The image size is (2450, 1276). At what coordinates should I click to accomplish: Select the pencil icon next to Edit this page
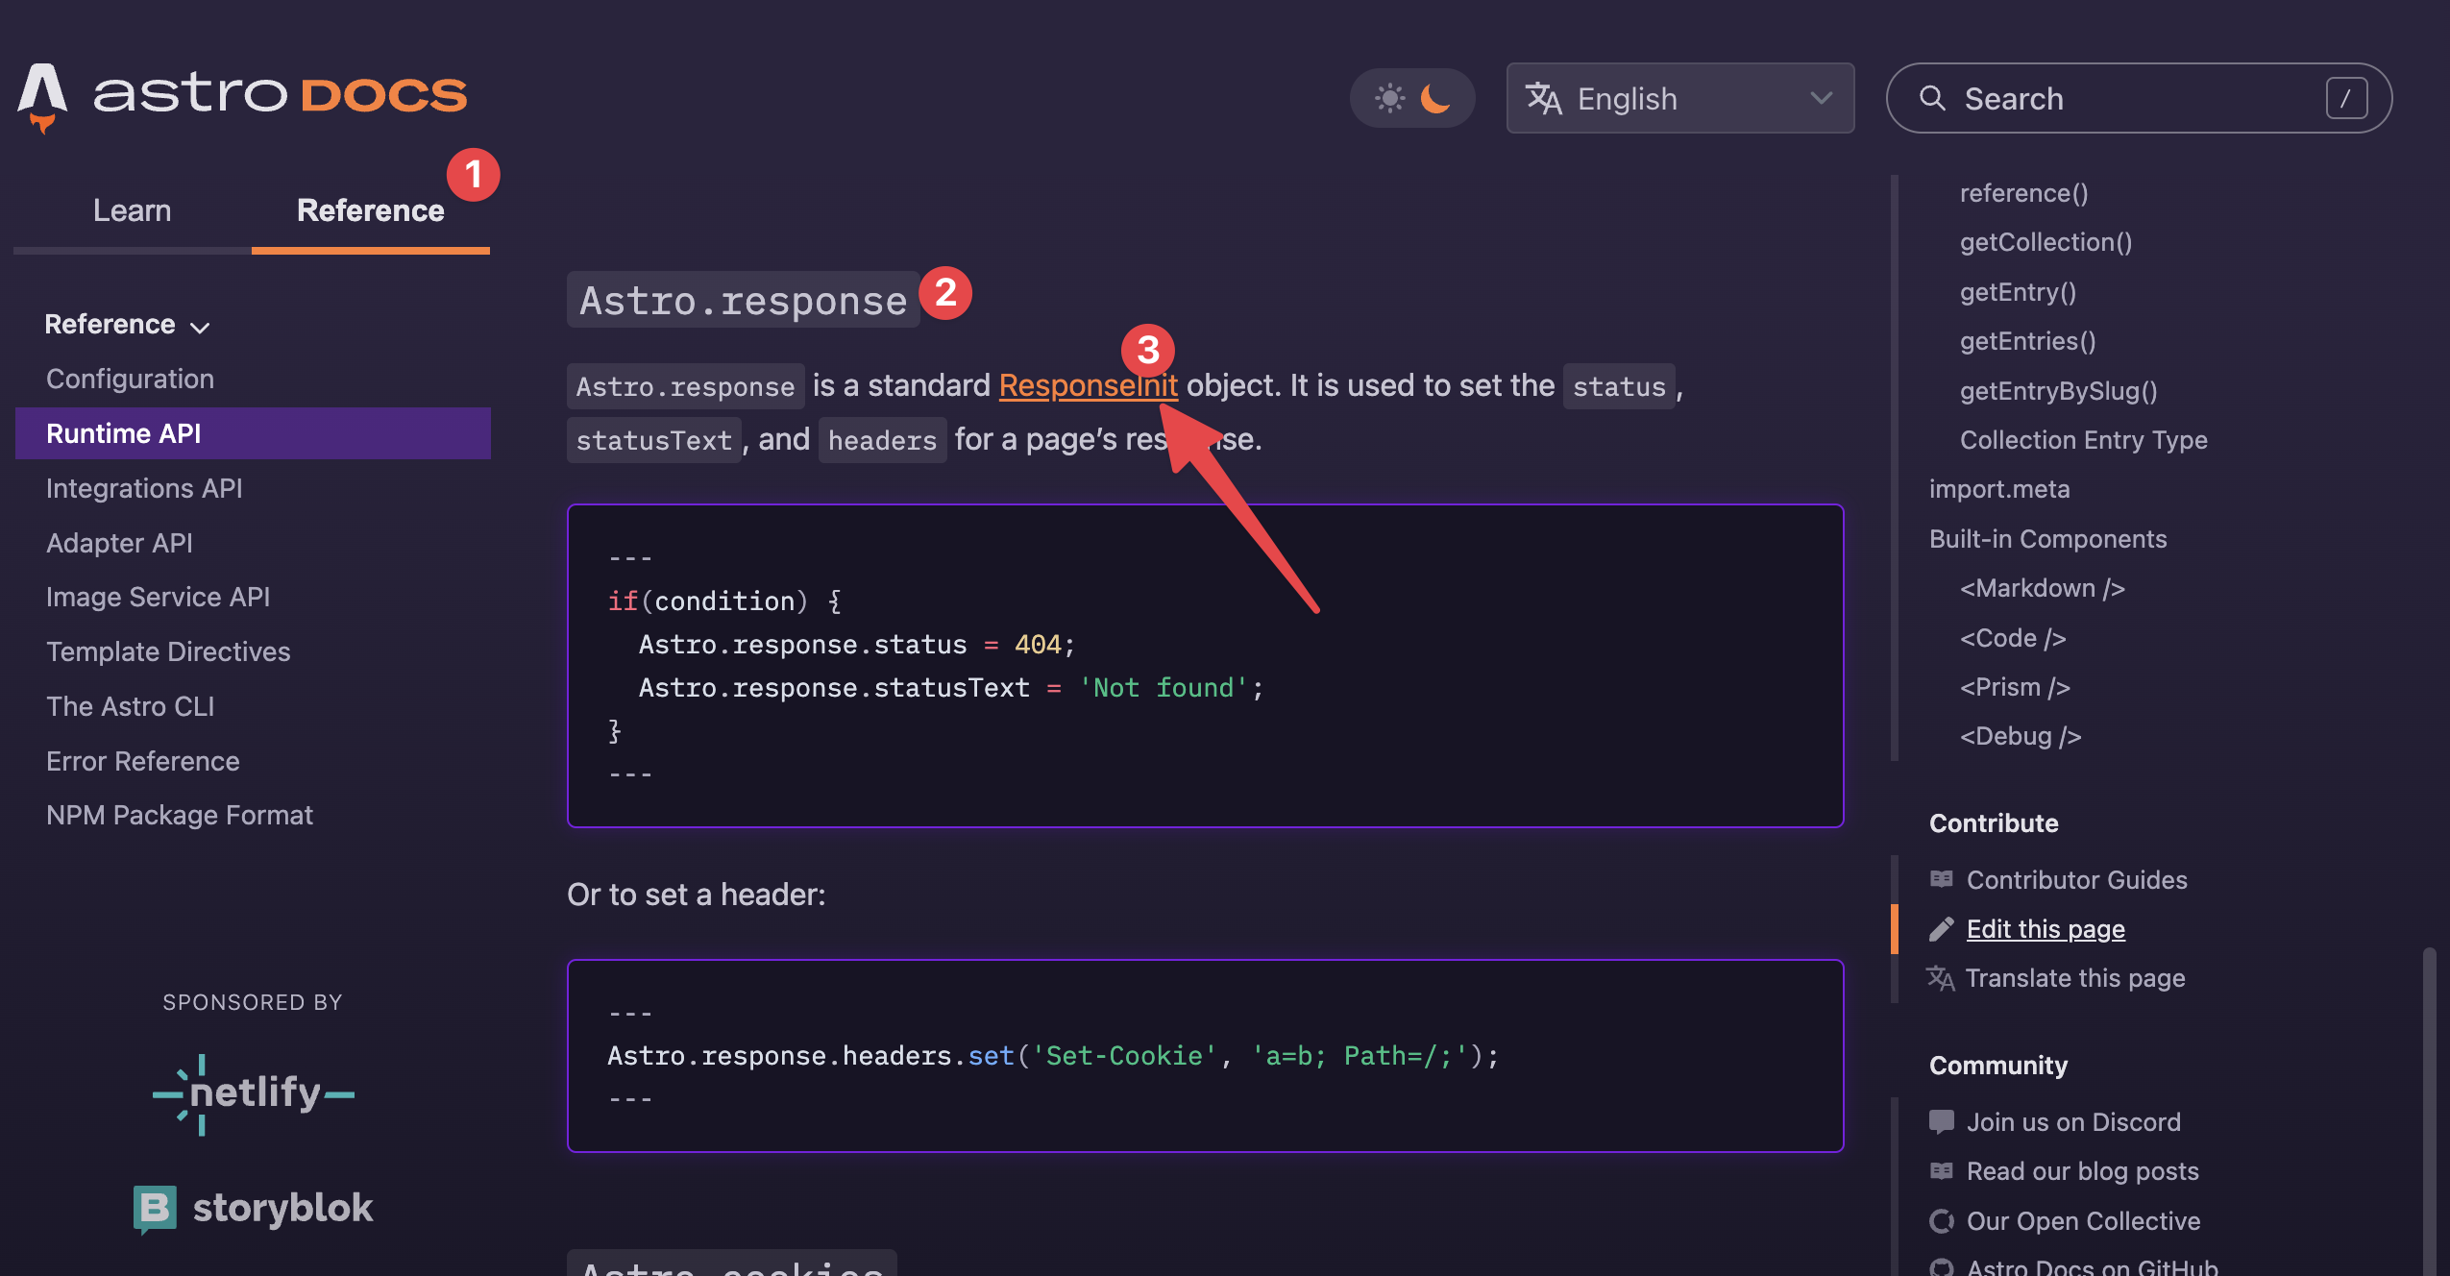(x=1943, y=928)
